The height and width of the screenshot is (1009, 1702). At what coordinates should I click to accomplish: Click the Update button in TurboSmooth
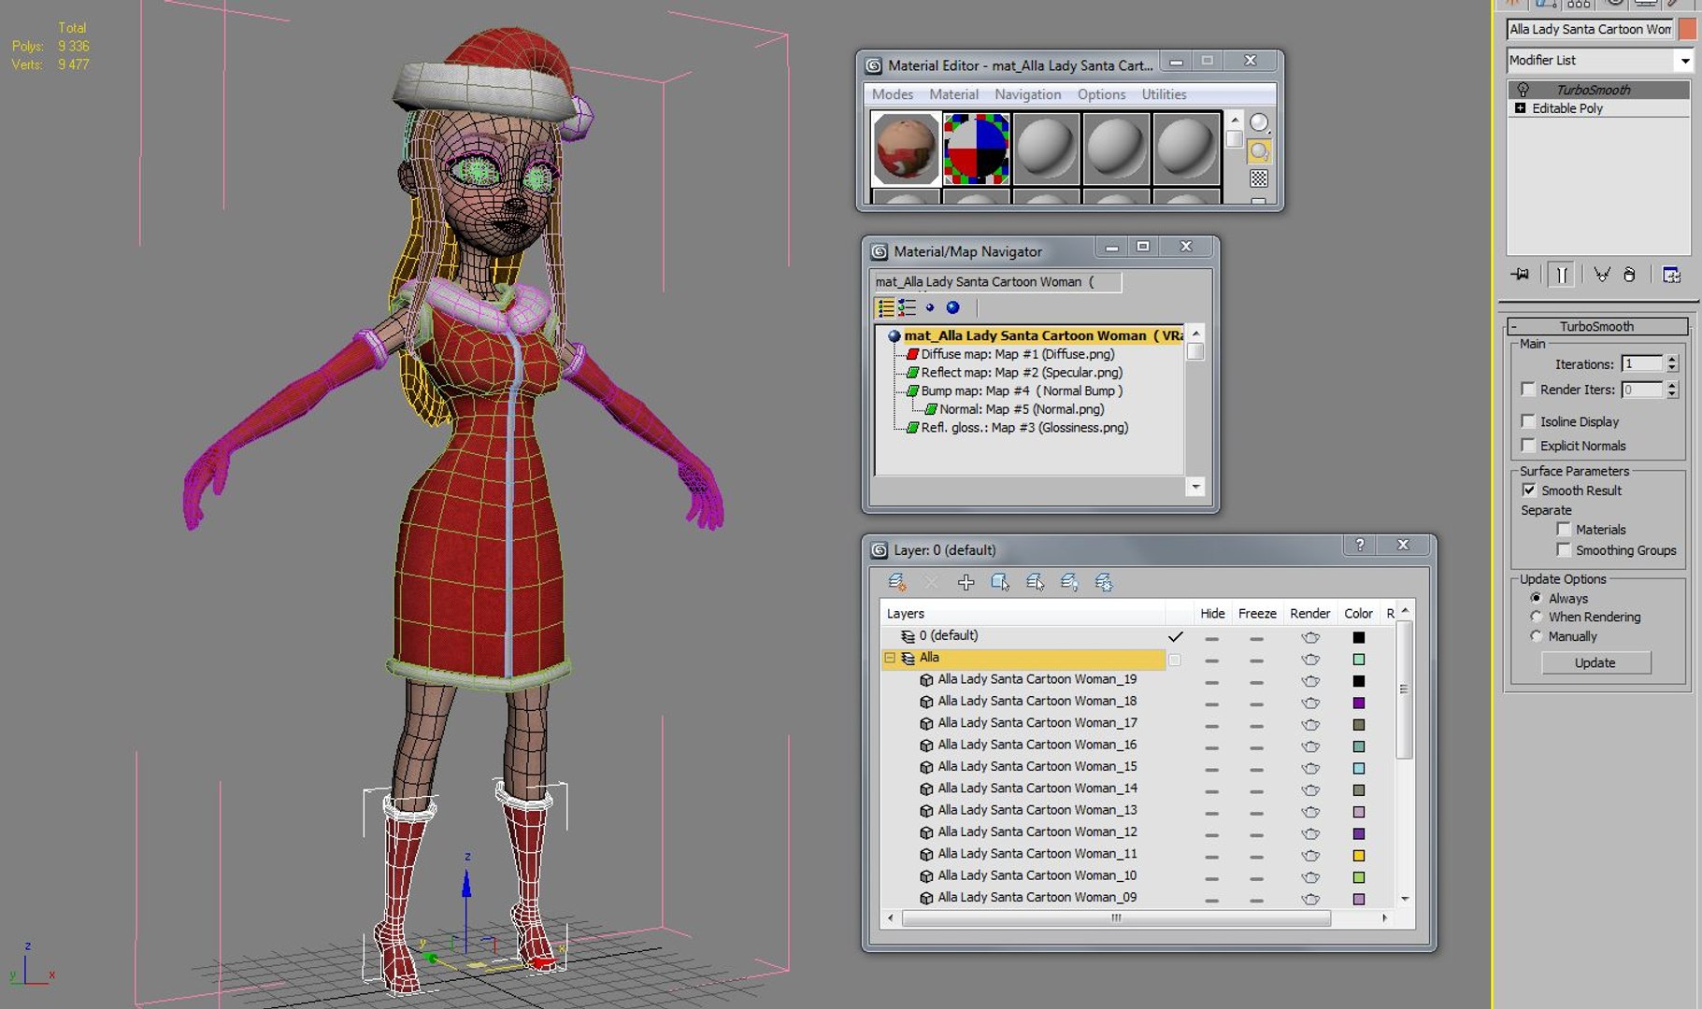1595,662
